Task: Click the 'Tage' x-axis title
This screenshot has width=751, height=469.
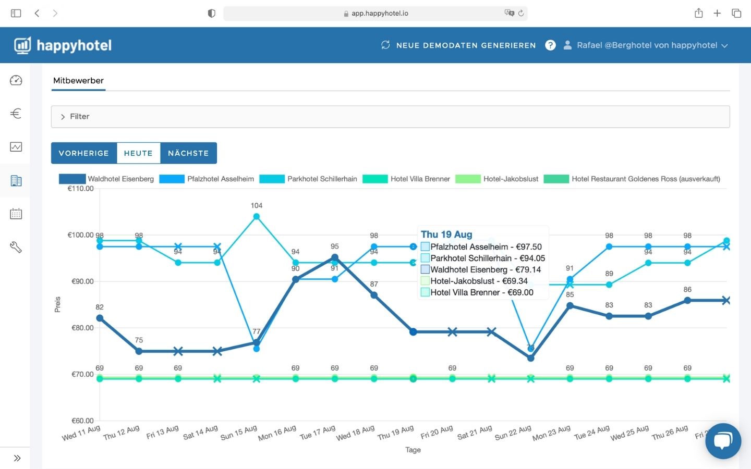Action: click(413, 450)
